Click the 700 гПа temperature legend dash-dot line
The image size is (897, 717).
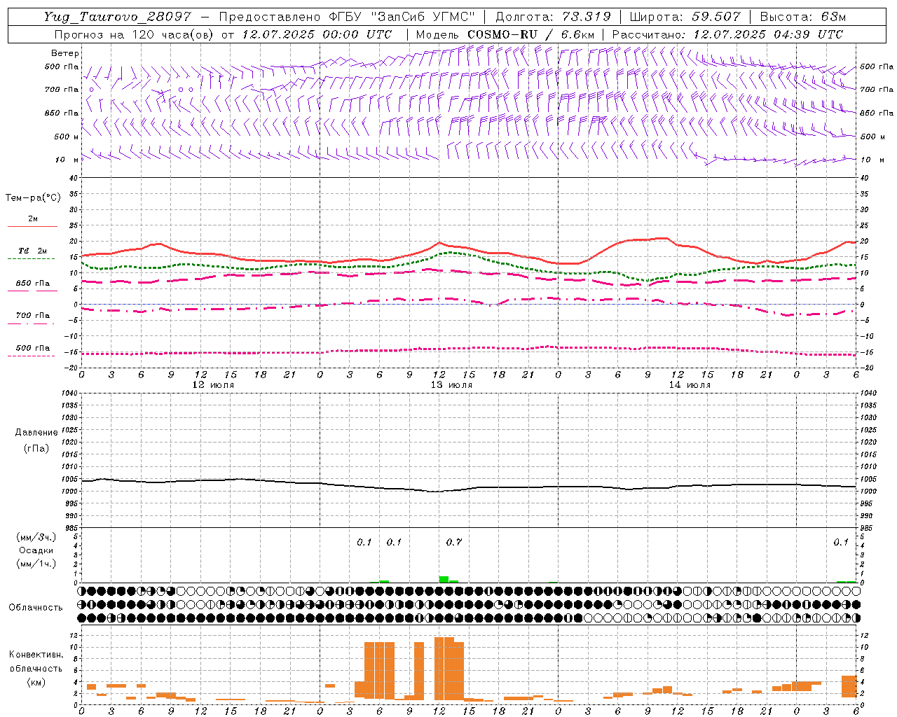pyautogui.click(x=31, y=323)
